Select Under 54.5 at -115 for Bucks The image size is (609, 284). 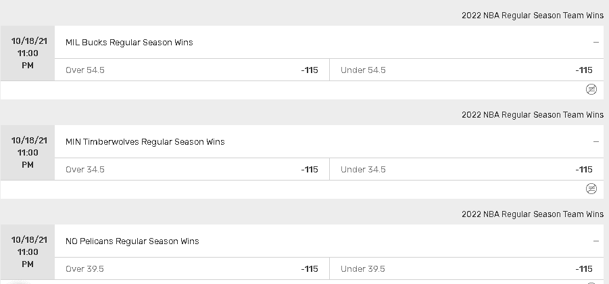[x=467, y=70]
